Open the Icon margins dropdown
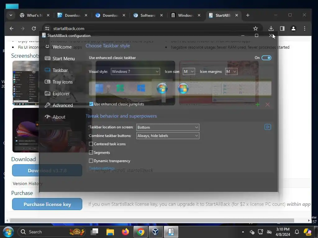Viewport: 318px width, 238px height. tap(231, 72)
